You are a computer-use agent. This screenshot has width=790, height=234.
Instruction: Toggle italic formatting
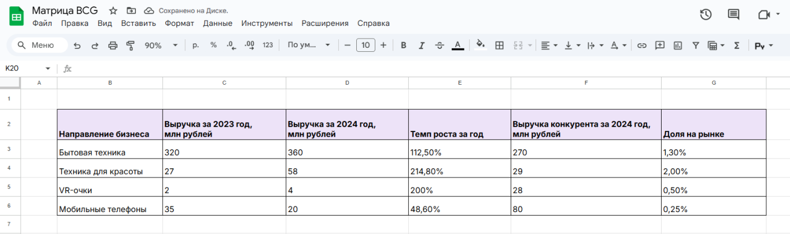click(x=422, y=45)
